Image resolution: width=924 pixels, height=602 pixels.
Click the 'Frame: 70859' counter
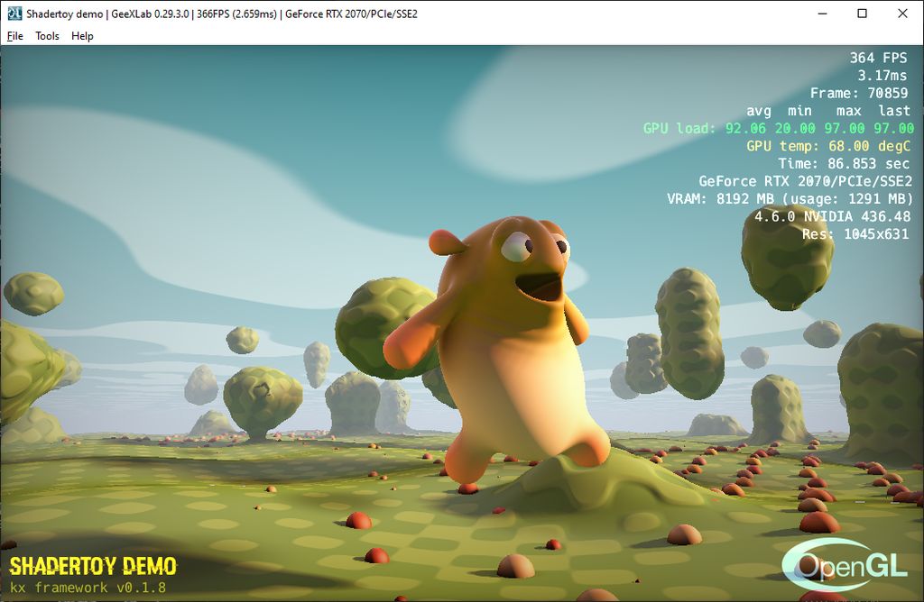(x=859, y=93)
